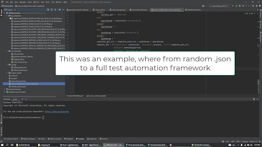The image size is (262, 147).
Task: Switch to call_api_lib.py editor tab
Action: [100, 10]
